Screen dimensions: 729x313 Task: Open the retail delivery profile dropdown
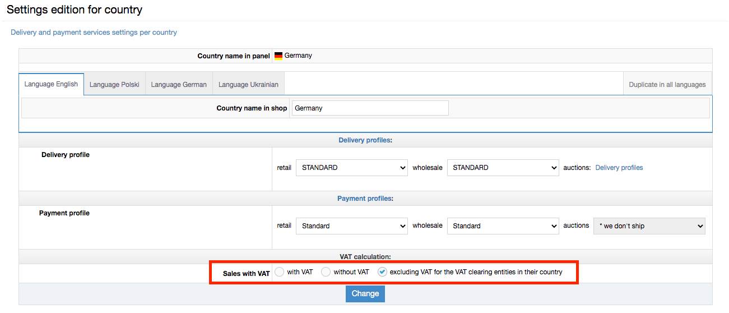pos(351,168)
